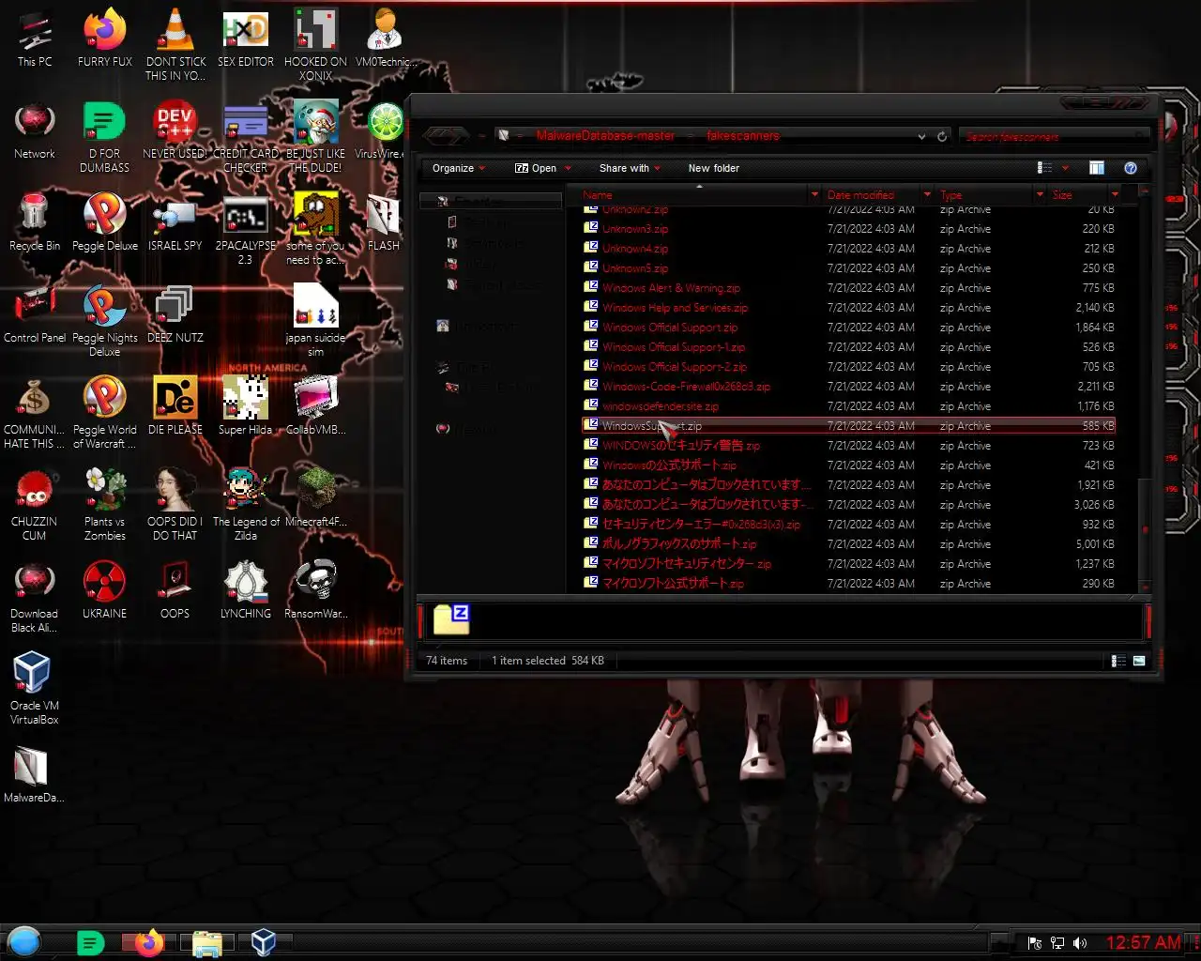Viewport: 1201px width, 961px height.
Task: Open the Peggle World of Warcraft shortcut
Action: pyautogui.click(x=105, y=413)
